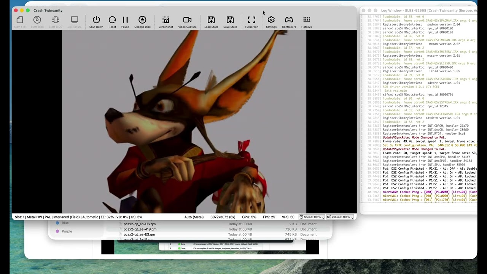Click the Change Disc icon
The width and height of the screenshot is (487, 274).
coord(142,22)
